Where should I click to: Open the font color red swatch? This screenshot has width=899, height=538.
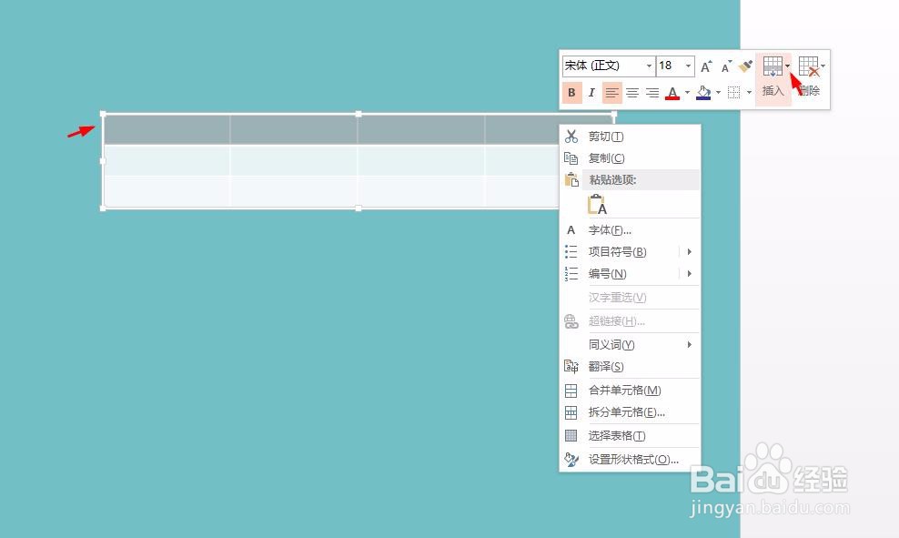pos(672,91)
